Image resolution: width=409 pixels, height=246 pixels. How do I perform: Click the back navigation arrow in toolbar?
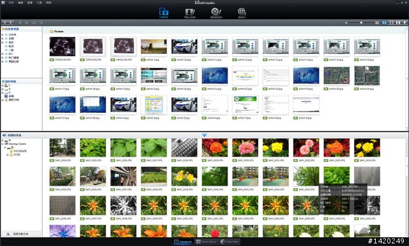click(x=4, y=22)
